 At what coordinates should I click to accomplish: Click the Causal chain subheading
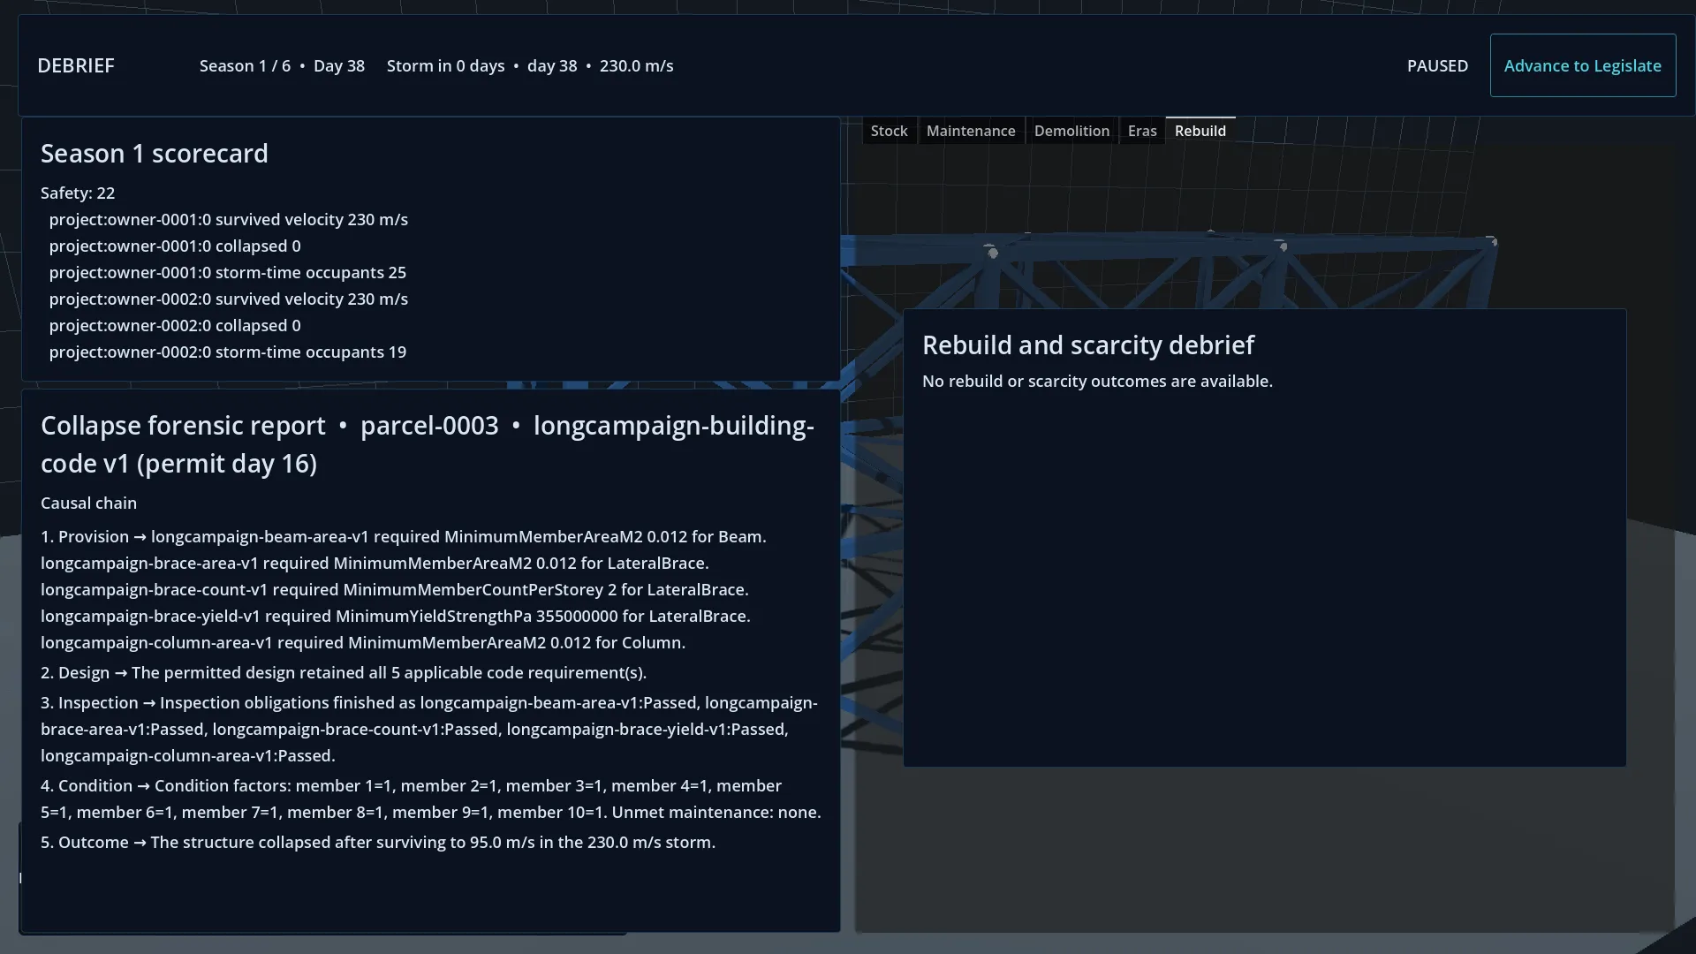tap(88, 503)
